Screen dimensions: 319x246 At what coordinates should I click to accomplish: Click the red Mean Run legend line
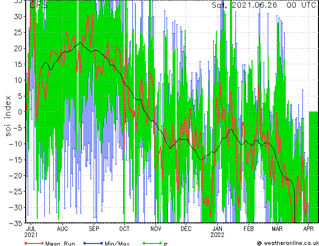tap(34, 243)
